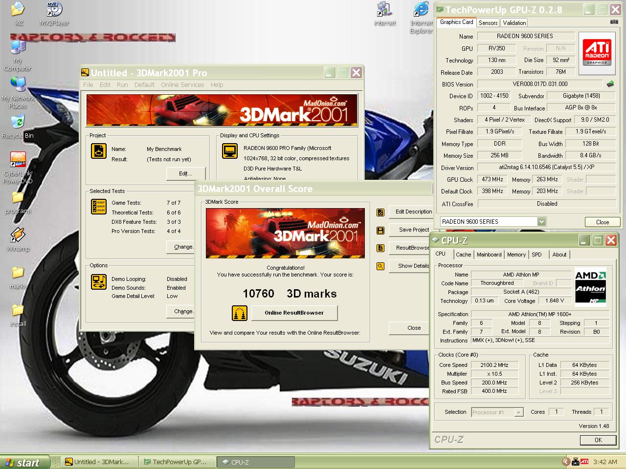
Task: Click the Close button in GPU-Z
Action: click(603, 222)
